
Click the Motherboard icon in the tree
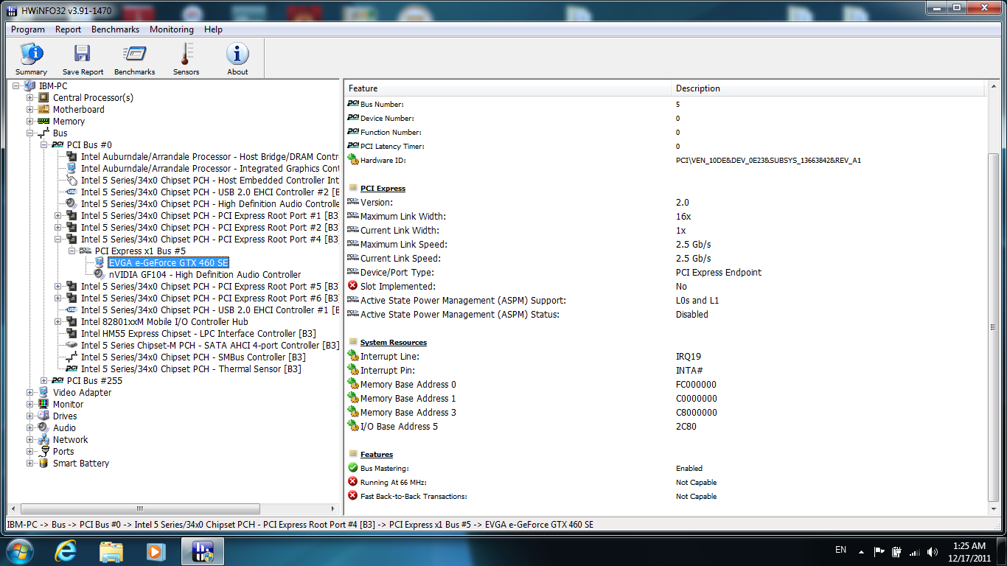(44, 109)
